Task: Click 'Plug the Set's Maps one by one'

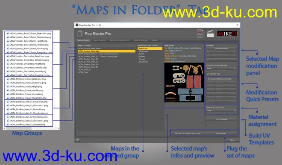Action: click(x=187, y=134)
